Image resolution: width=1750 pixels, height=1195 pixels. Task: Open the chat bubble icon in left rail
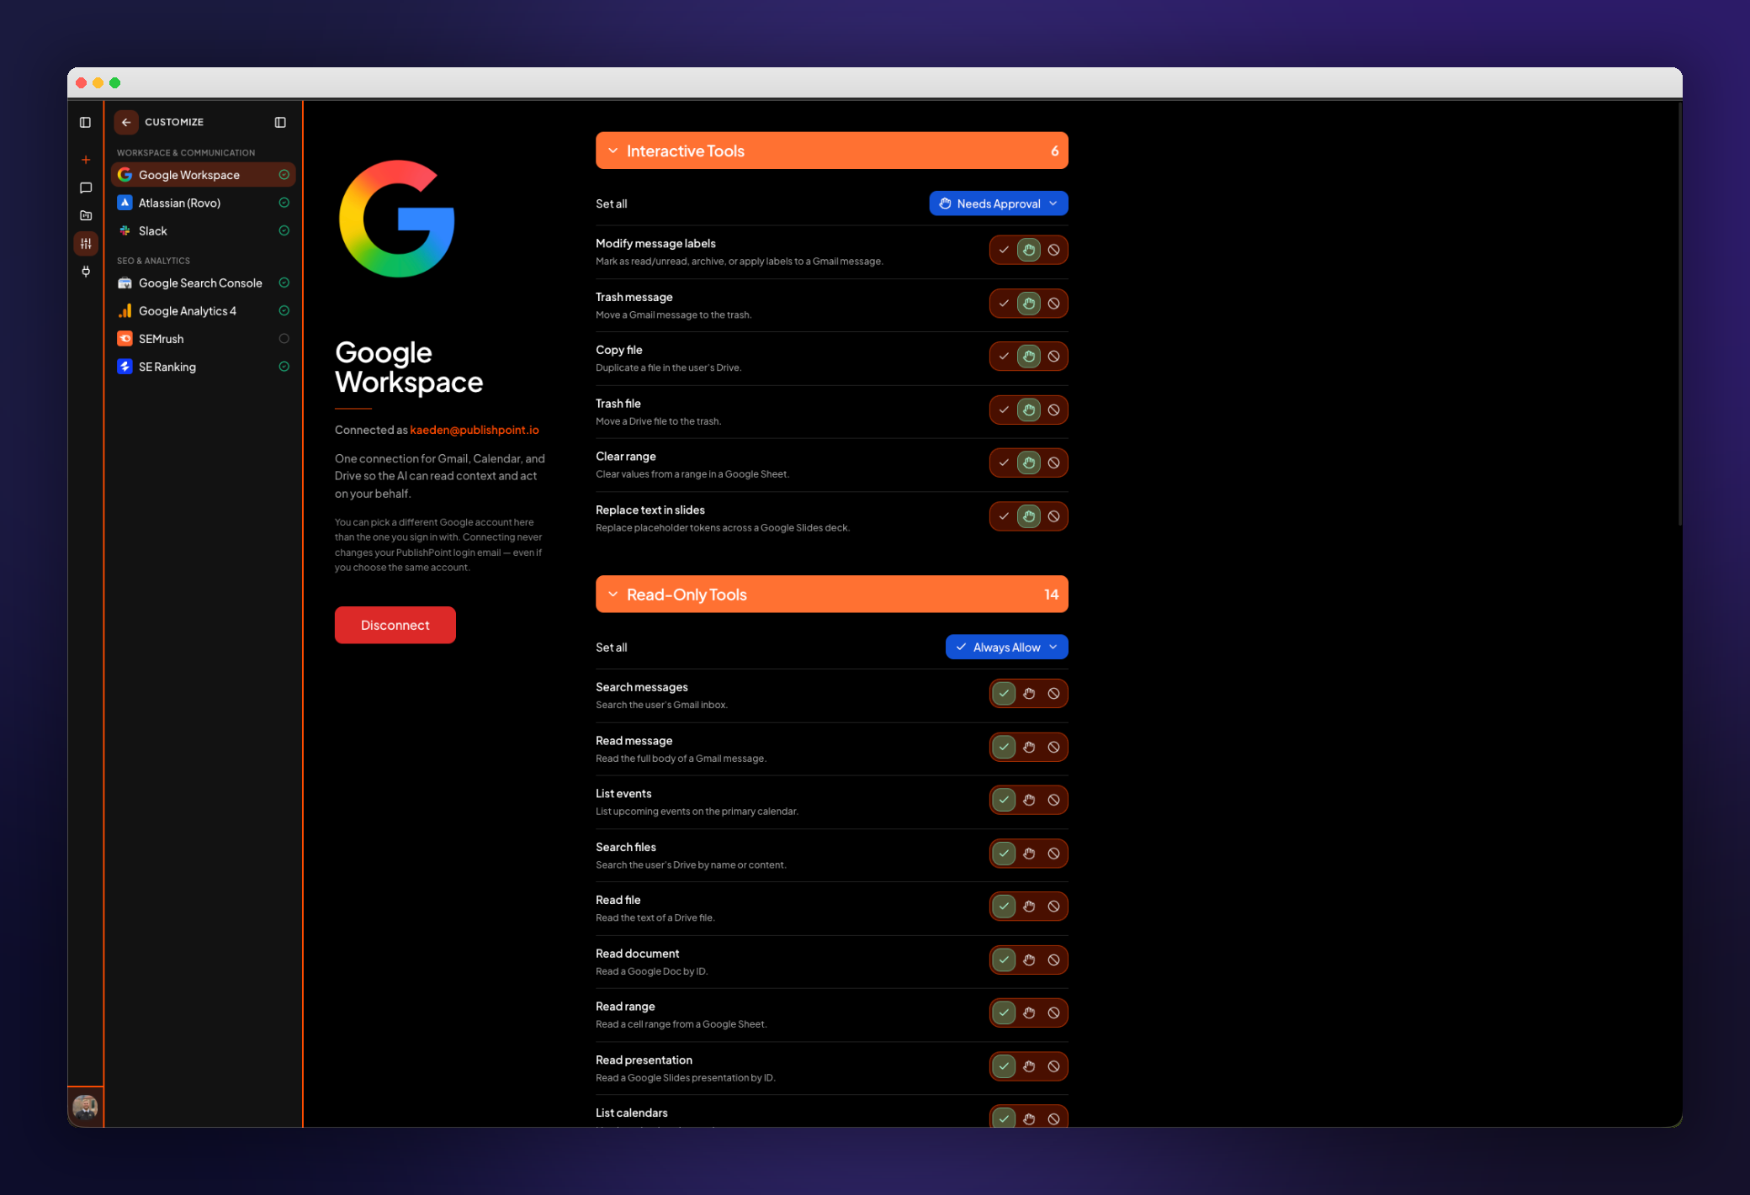pyautogui.click(x=85, y=188)
